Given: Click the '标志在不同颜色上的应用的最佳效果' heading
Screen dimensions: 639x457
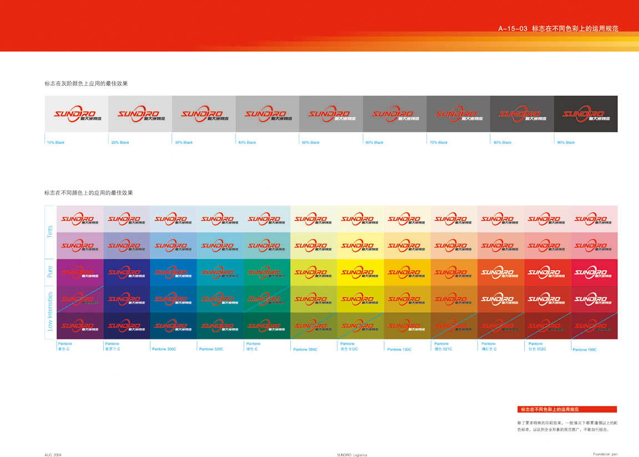Looking at the screenshot, I should click(x=88, y=193).
